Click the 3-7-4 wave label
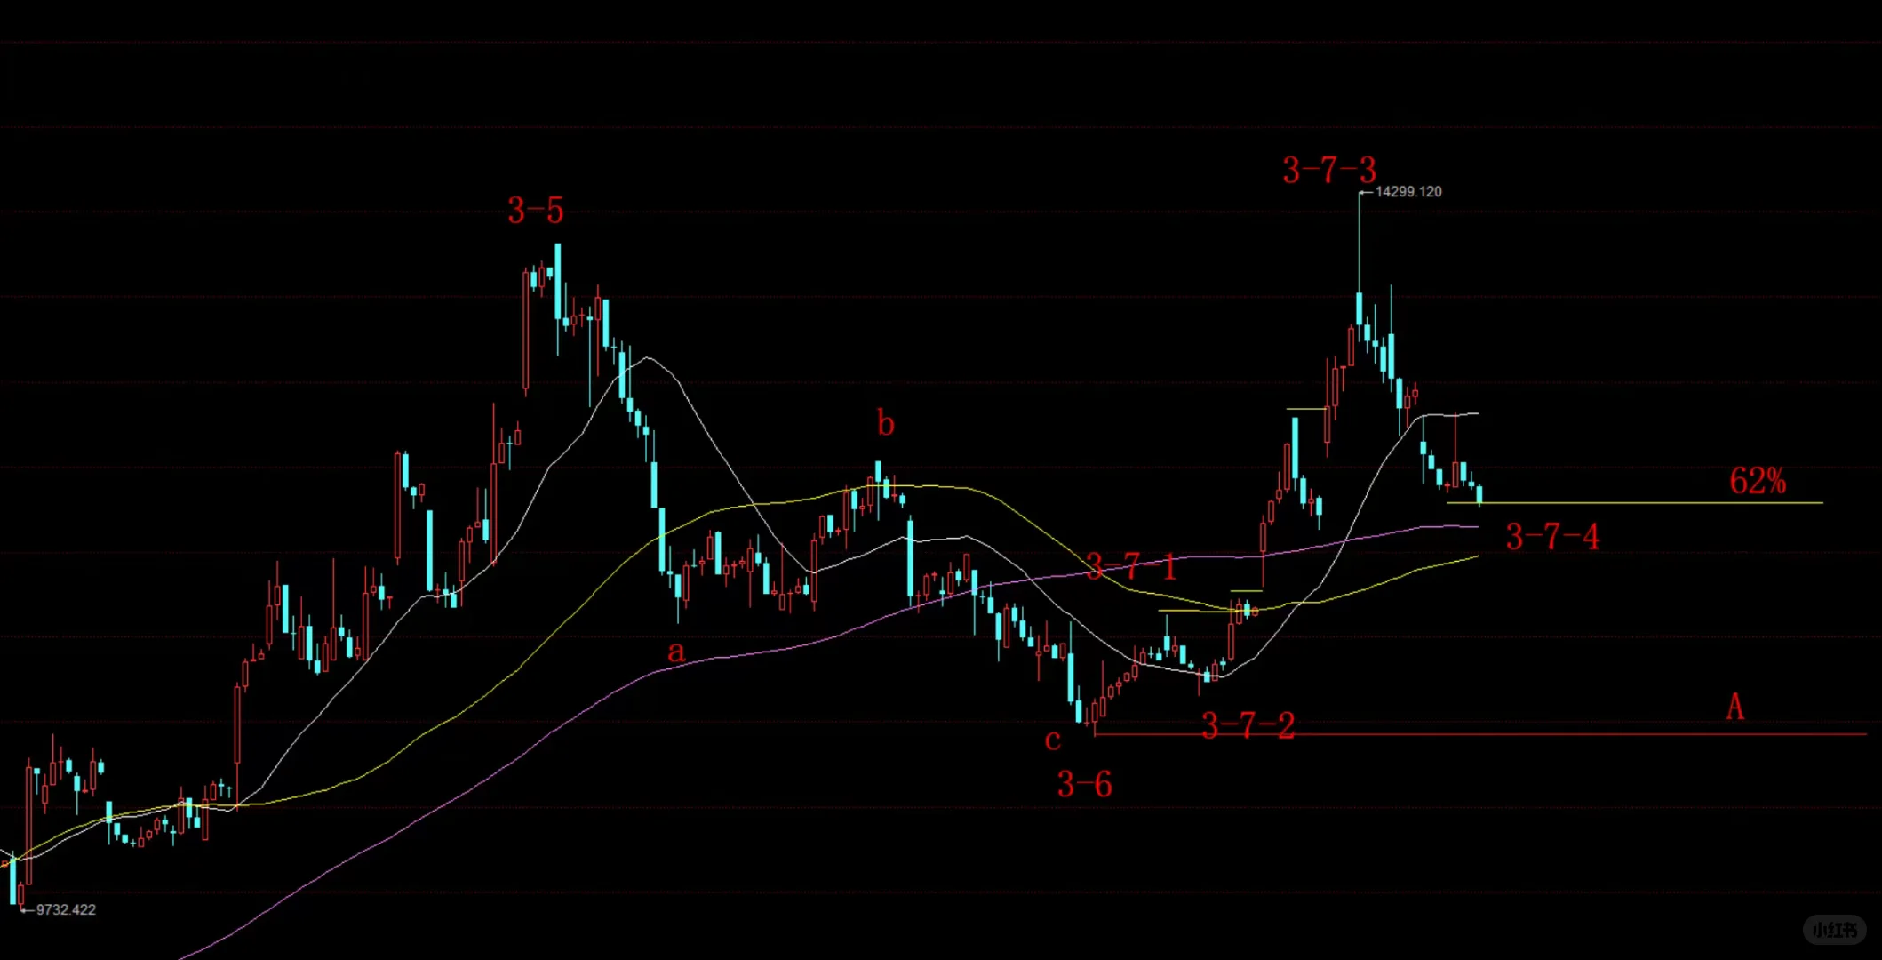Screen dimensions: 1882x960 coord(1551,537)
